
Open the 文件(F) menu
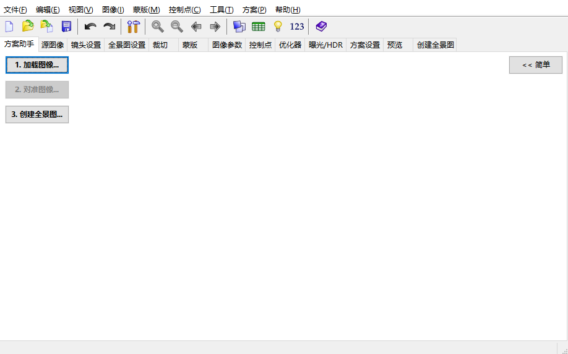pos(15,10)
